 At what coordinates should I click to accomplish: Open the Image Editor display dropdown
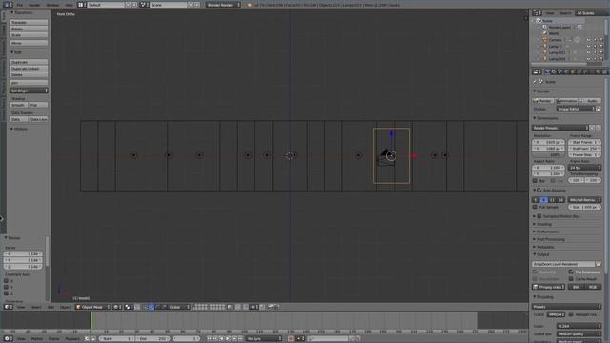(576, 109)
